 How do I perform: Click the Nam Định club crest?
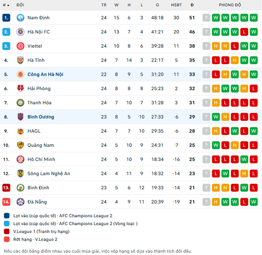[x=20, y=18]
